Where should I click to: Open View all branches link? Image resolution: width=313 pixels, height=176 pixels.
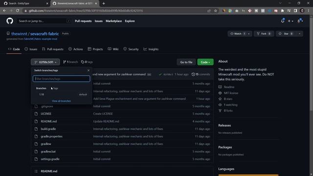click(61, 101)
